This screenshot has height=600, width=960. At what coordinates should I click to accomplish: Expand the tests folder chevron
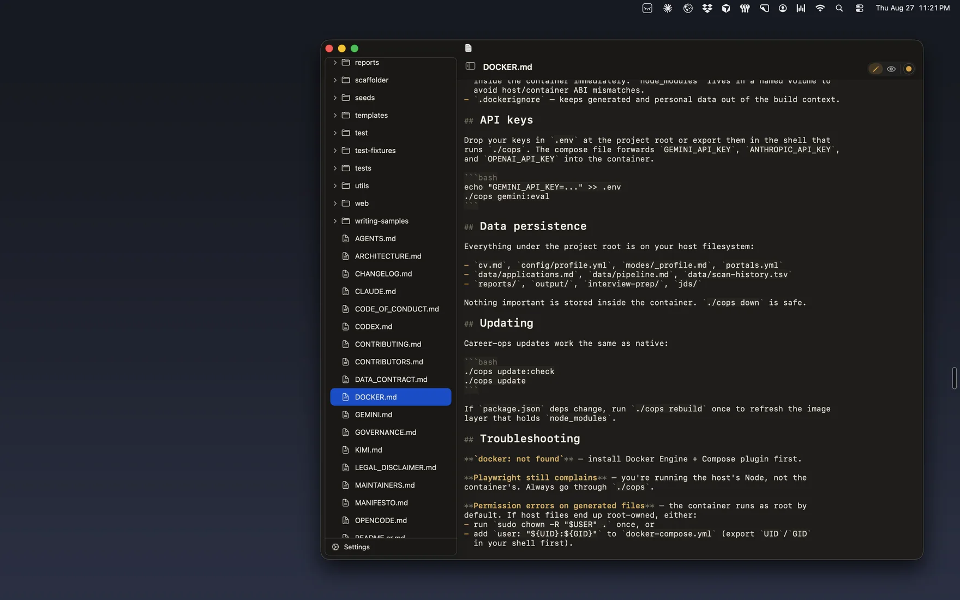(335, 168)
